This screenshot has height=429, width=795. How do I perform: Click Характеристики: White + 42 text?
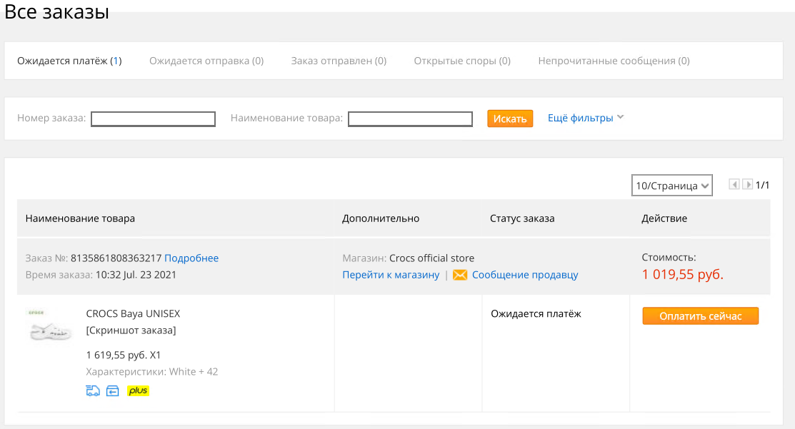click(x=152, y=372)
